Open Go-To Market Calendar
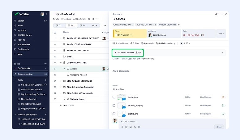This screenshot has height=140, width=240. 32,85
